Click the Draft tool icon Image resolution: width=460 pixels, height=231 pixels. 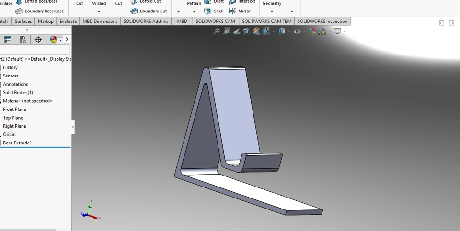click(207, 2)
